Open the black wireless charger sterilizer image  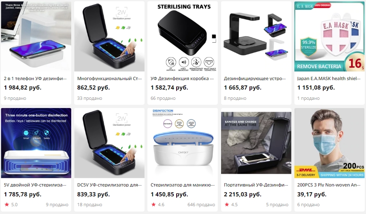click(x=256, y=36)
